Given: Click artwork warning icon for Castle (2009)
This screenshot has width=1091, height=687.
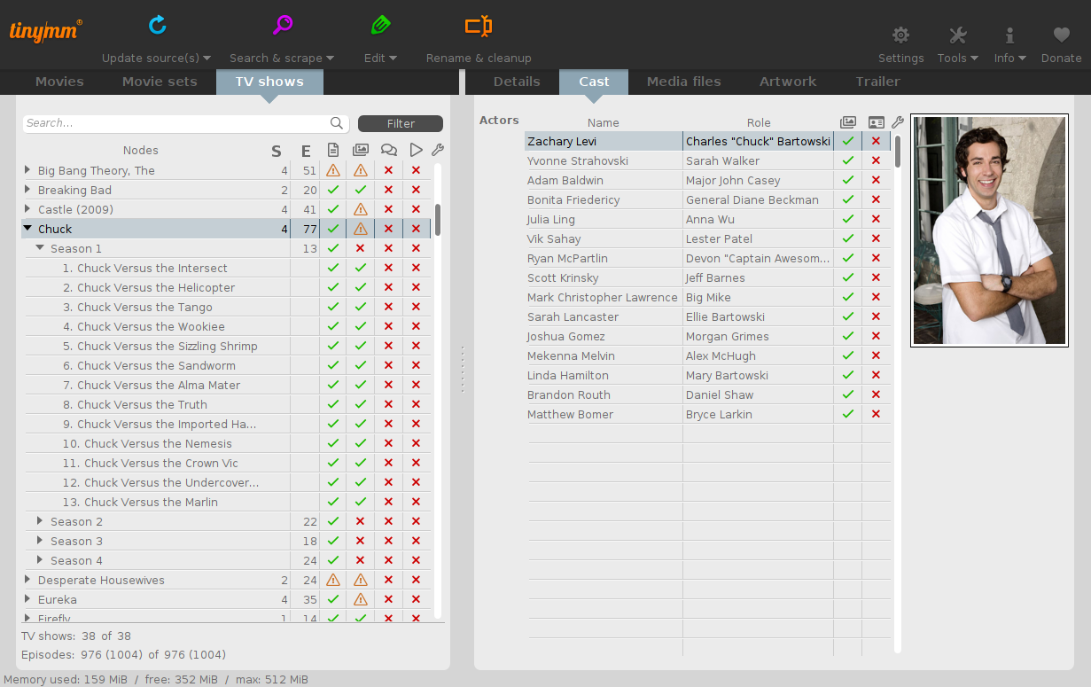Looking at the screenshot, I should [x=361, y=209].
